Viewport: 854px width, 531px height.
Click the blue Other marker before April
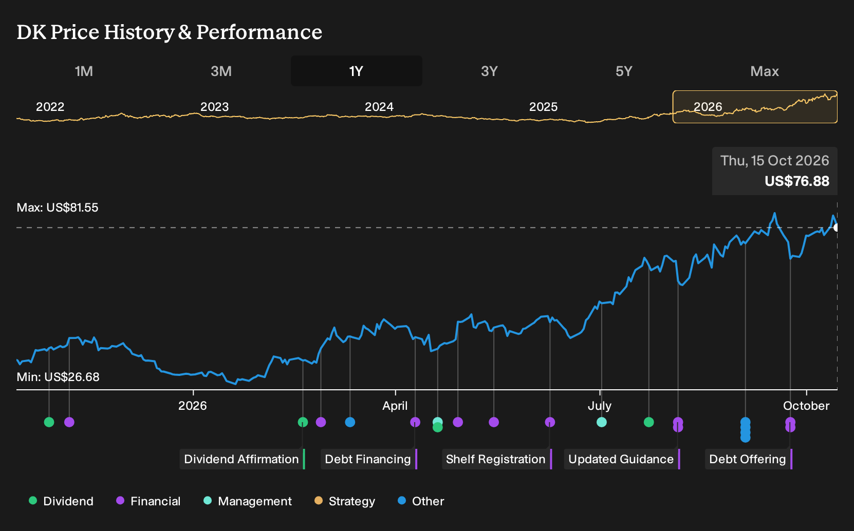(x=350, y=422)
